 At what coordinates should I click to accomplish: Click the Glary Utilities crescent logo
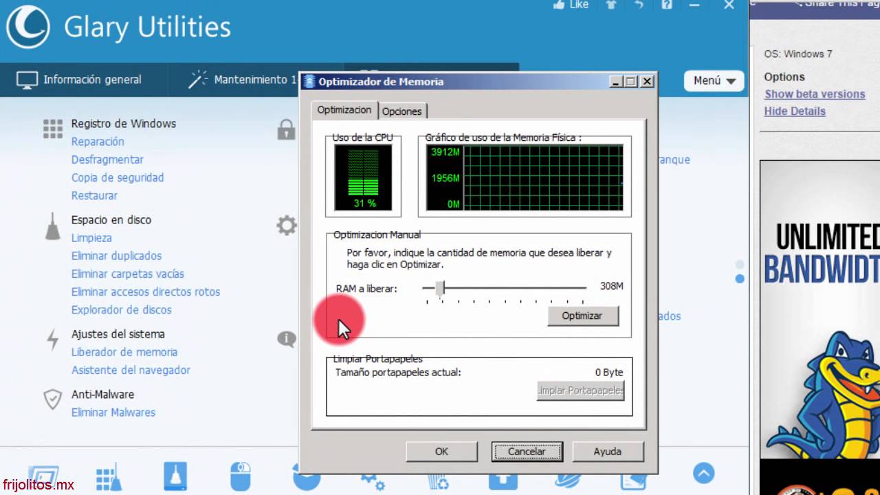coord(27,27)
